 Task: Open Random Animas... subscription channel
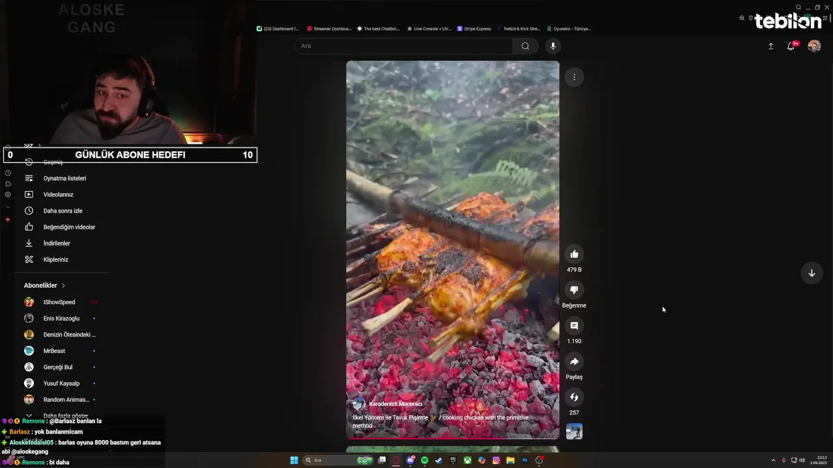coord(66,400)
